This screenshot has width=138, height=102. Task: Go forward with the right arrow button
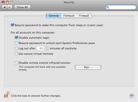pyautogui.click(x=10, y=7)
